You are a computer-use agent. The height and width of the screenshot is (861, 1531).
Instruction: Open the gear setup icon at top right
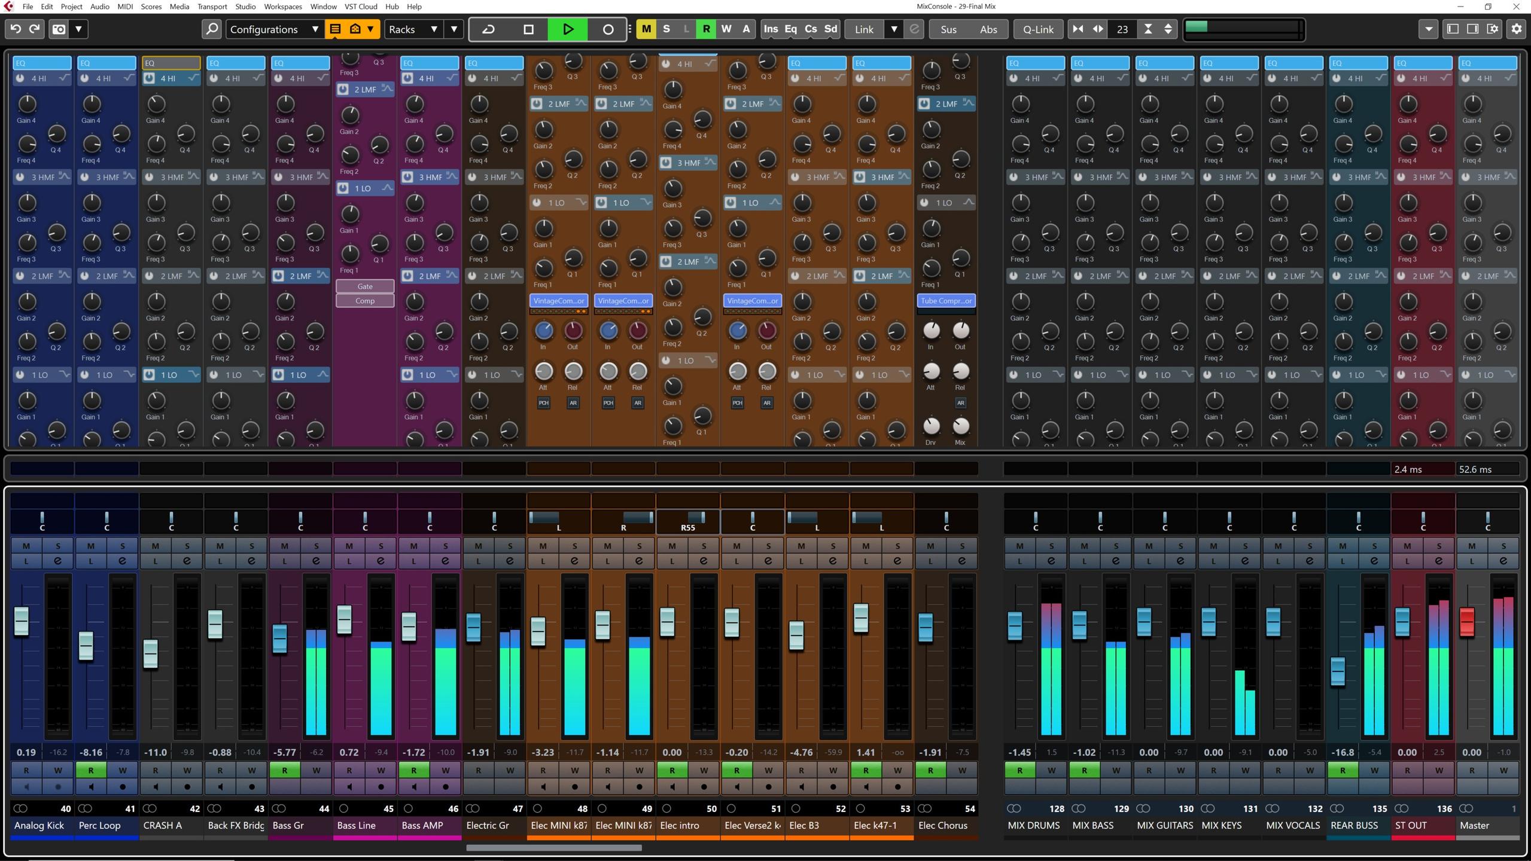pyautogui.click(x=1516, y=29)
